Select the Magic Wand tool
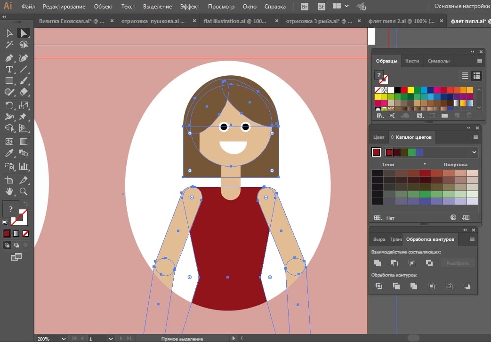This screenshot has height=342, width=491. tap(9, 45)
